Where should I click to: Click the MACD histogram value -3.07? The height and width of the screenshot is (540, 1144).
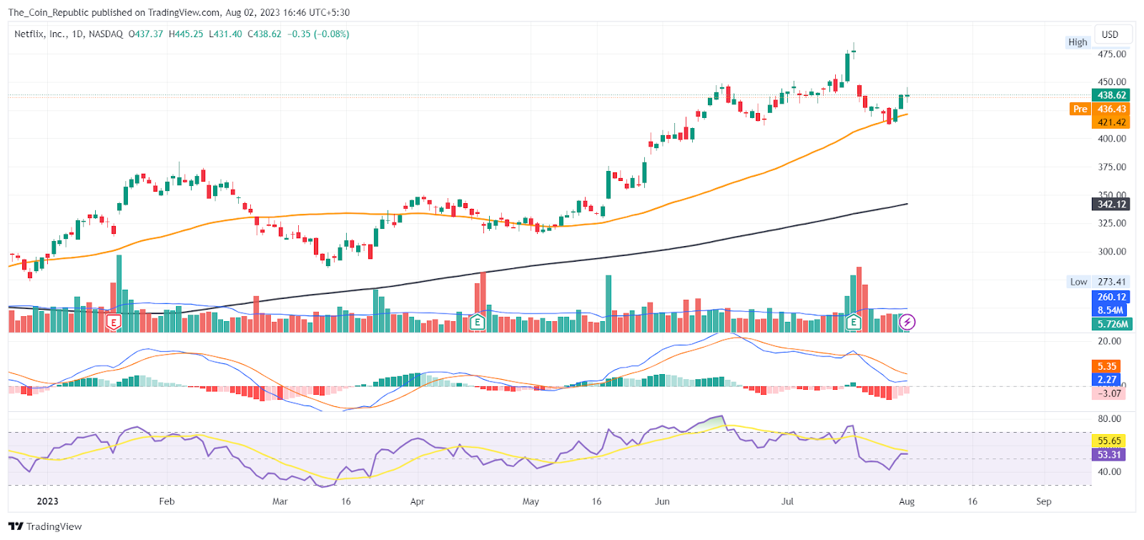1109,393
